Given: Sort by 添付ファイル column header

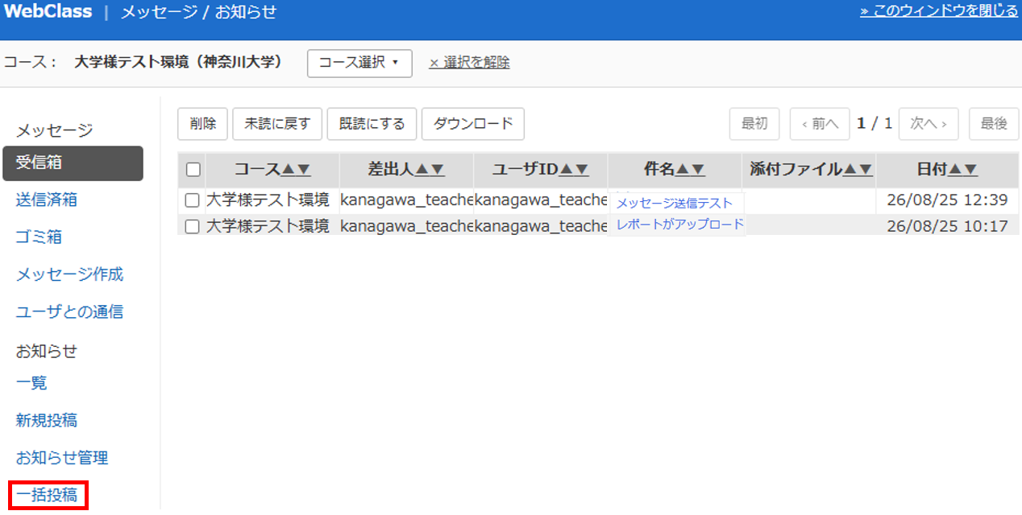Looking at the screenshot, I should [x=811, y=170].
